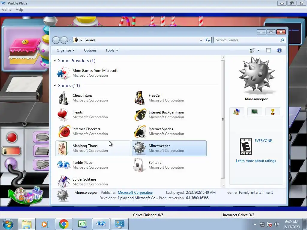Click the C# application taskbar icon
Image resolution: width=307 pixels, height=230 pixels.
click(x=82, y=224)
